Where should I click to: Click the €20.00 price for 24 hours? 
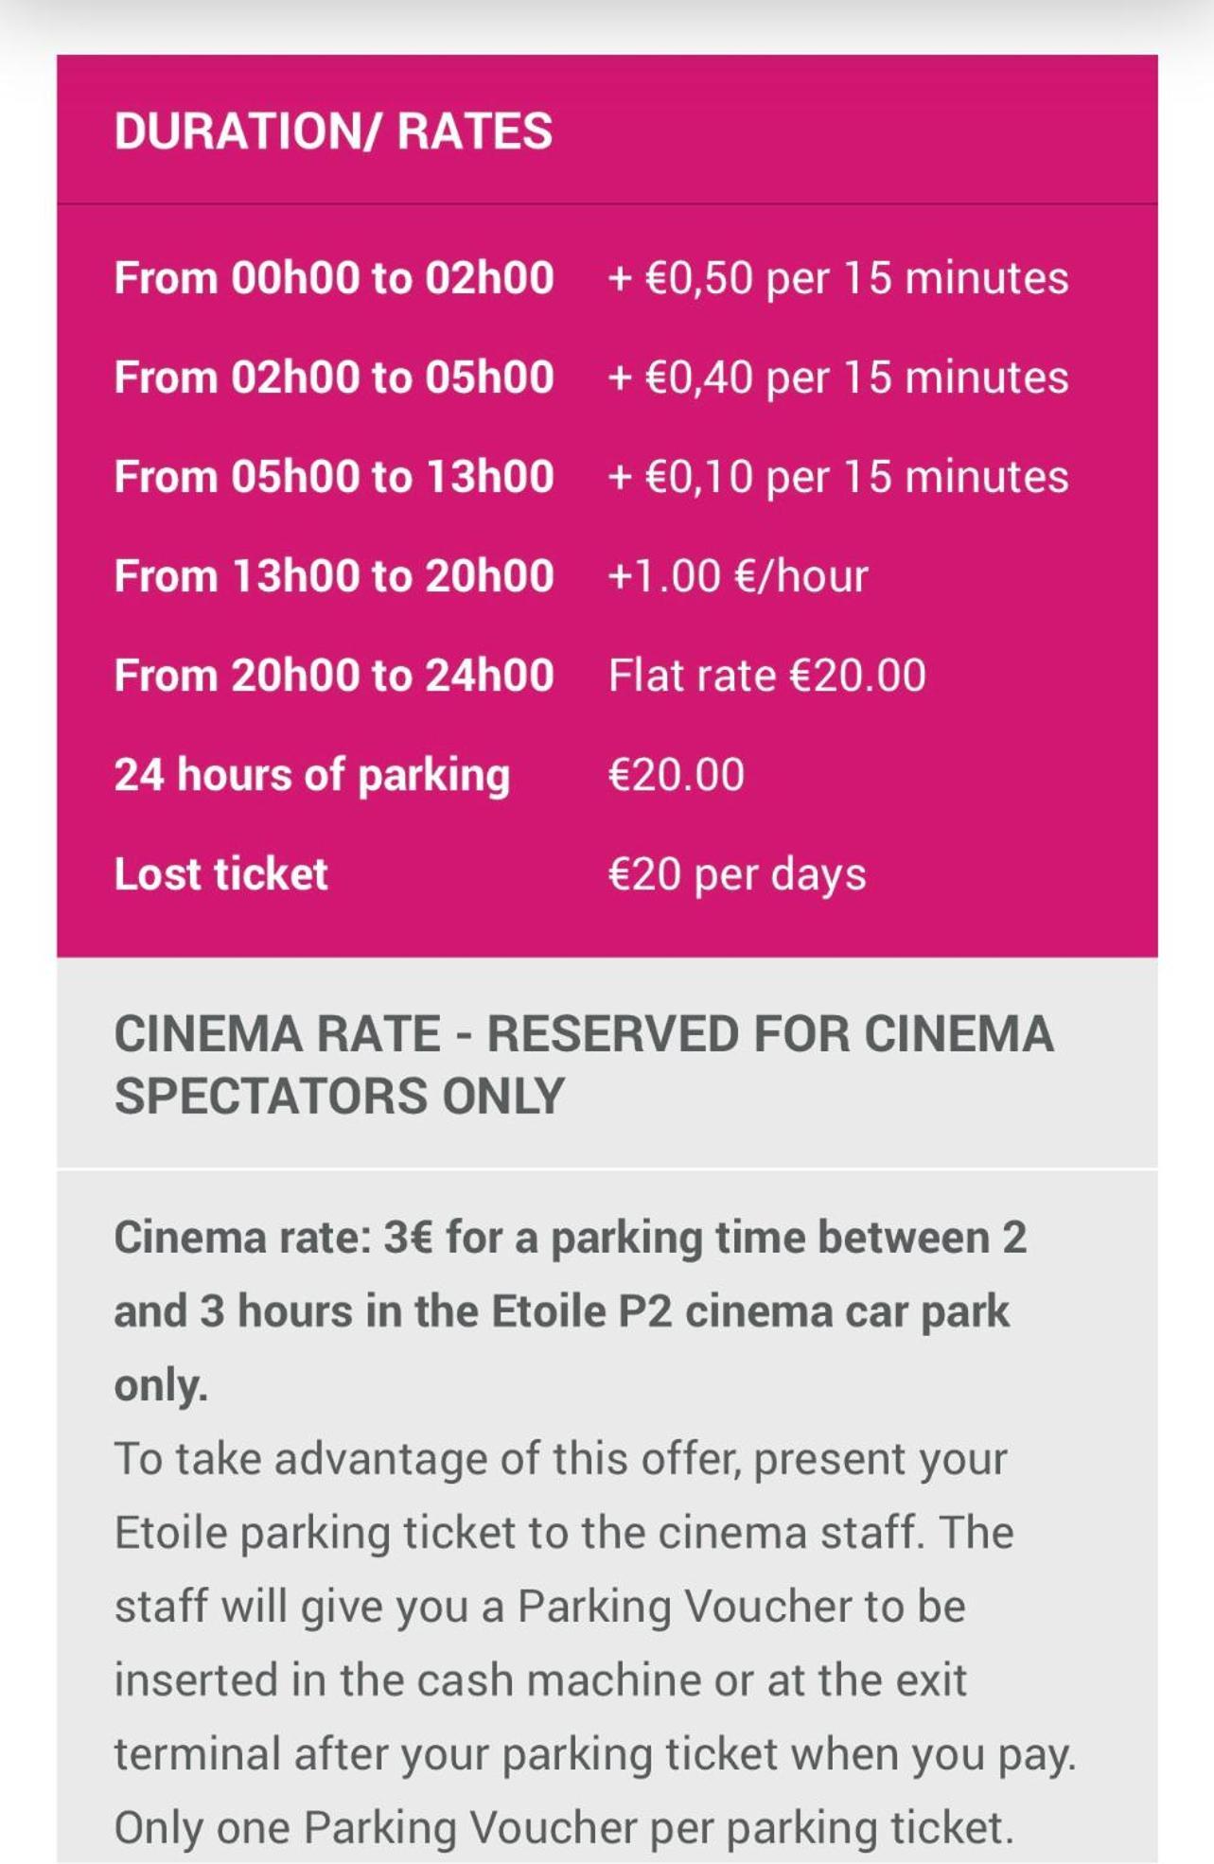tap(676, 775)
